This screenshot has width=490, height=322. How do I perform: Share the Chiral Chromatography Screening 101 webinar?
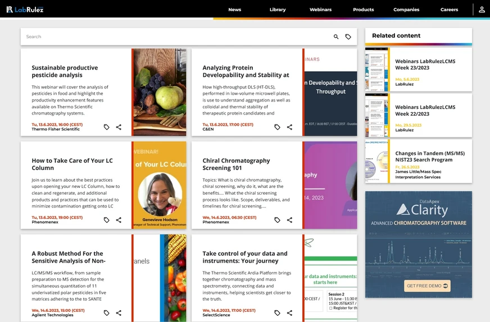click(289, 220)
